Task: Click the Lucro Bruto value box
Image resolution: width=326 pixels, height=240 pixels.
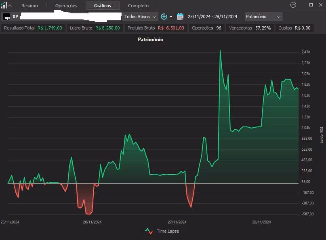Action: [95, 28]
